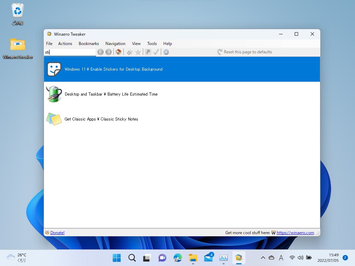Click Winaero Tweaker taskbar icon

coord(239,258)
